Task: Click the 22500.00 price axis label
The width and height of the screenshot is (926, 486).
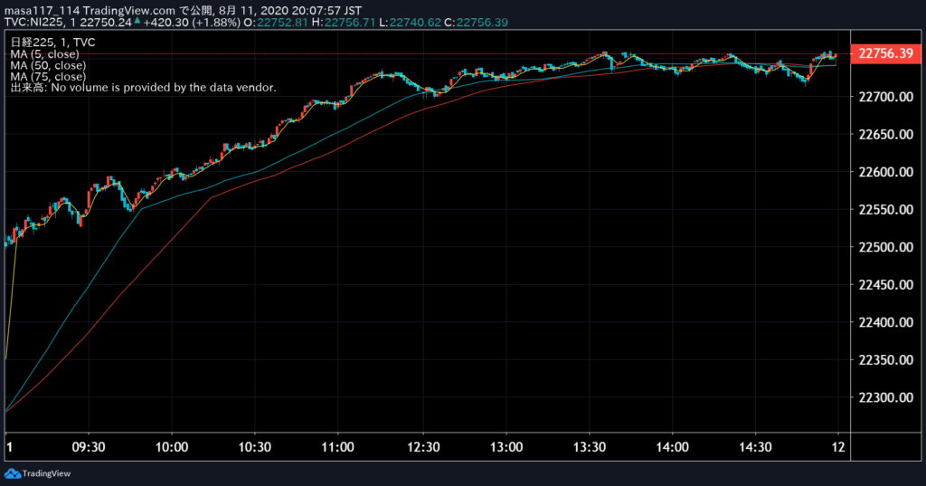Action: pos(885,247)
